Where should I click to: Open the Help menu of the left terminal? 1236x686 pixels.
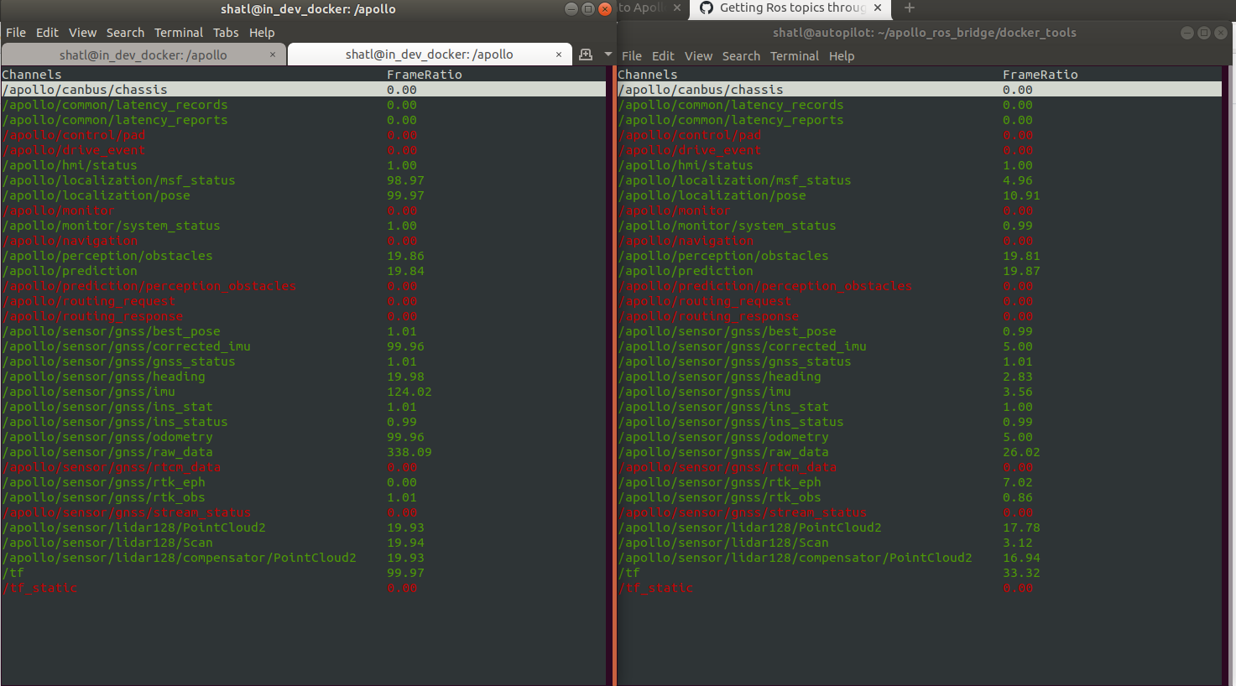click(x=262, y=33)
